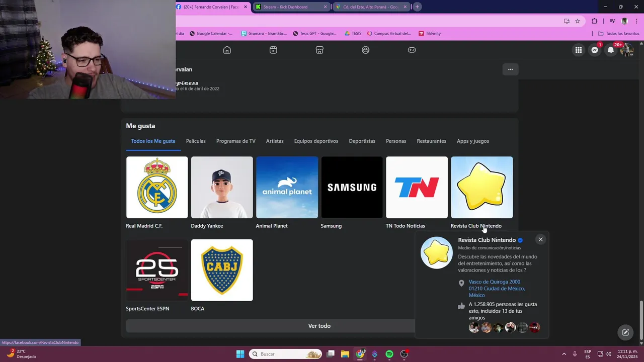Open the TN Todo Noticias thumbnail
Image resolution: width=644 pixels, height=362 pixels.
[x=417, y=187]
